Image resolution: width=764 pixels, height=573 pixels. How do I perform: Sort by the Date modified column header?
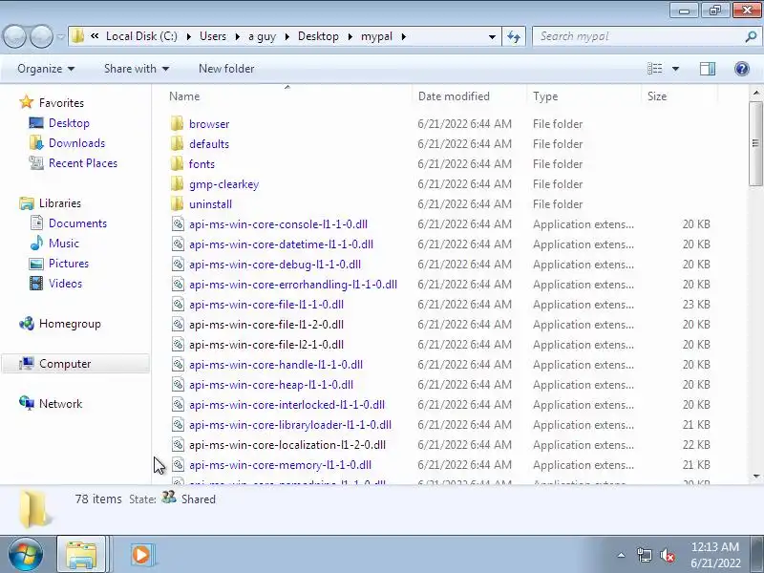pyautogui.click(x=469, y=96)
